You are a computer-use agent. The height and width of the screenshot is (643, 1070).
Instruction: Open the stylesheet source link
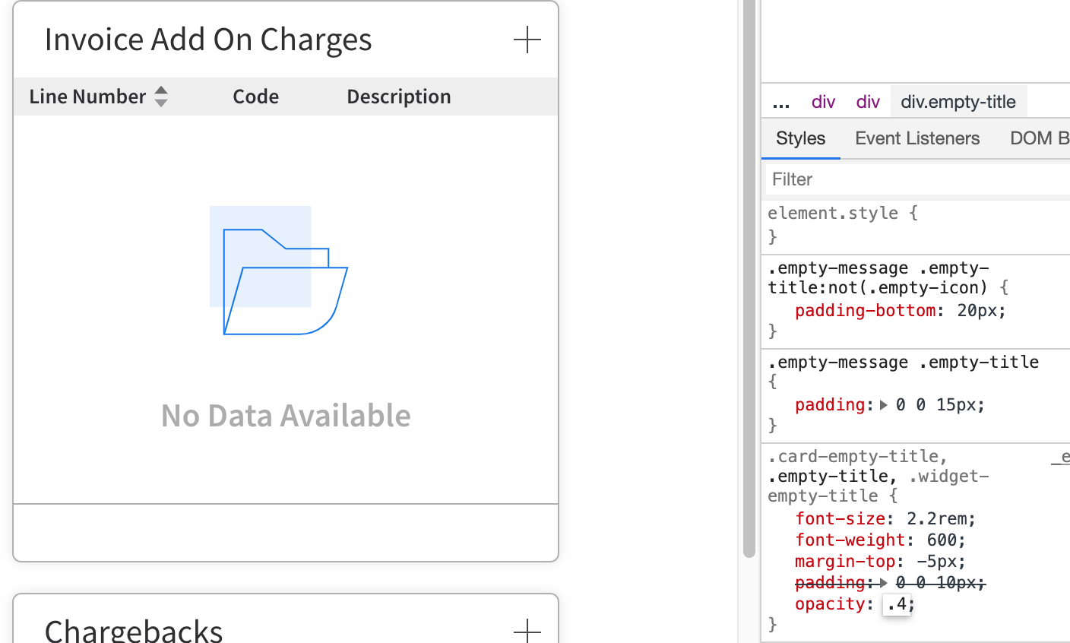coord(1061,457)
